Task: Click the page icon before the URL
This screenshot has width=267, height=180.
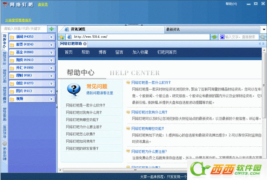Action: click(69, 37)
